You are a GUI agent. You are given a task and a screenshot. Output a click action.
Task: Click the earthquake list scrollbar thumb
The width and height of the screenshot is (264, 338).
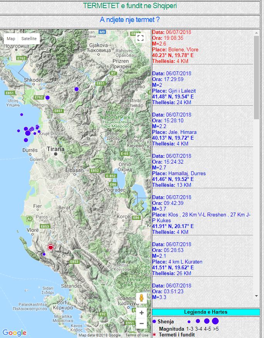(x=257, y=77)
